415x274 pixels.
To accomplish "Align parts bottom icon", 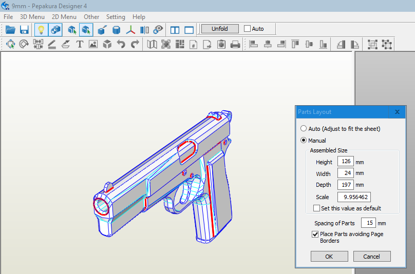I will 323,44.
